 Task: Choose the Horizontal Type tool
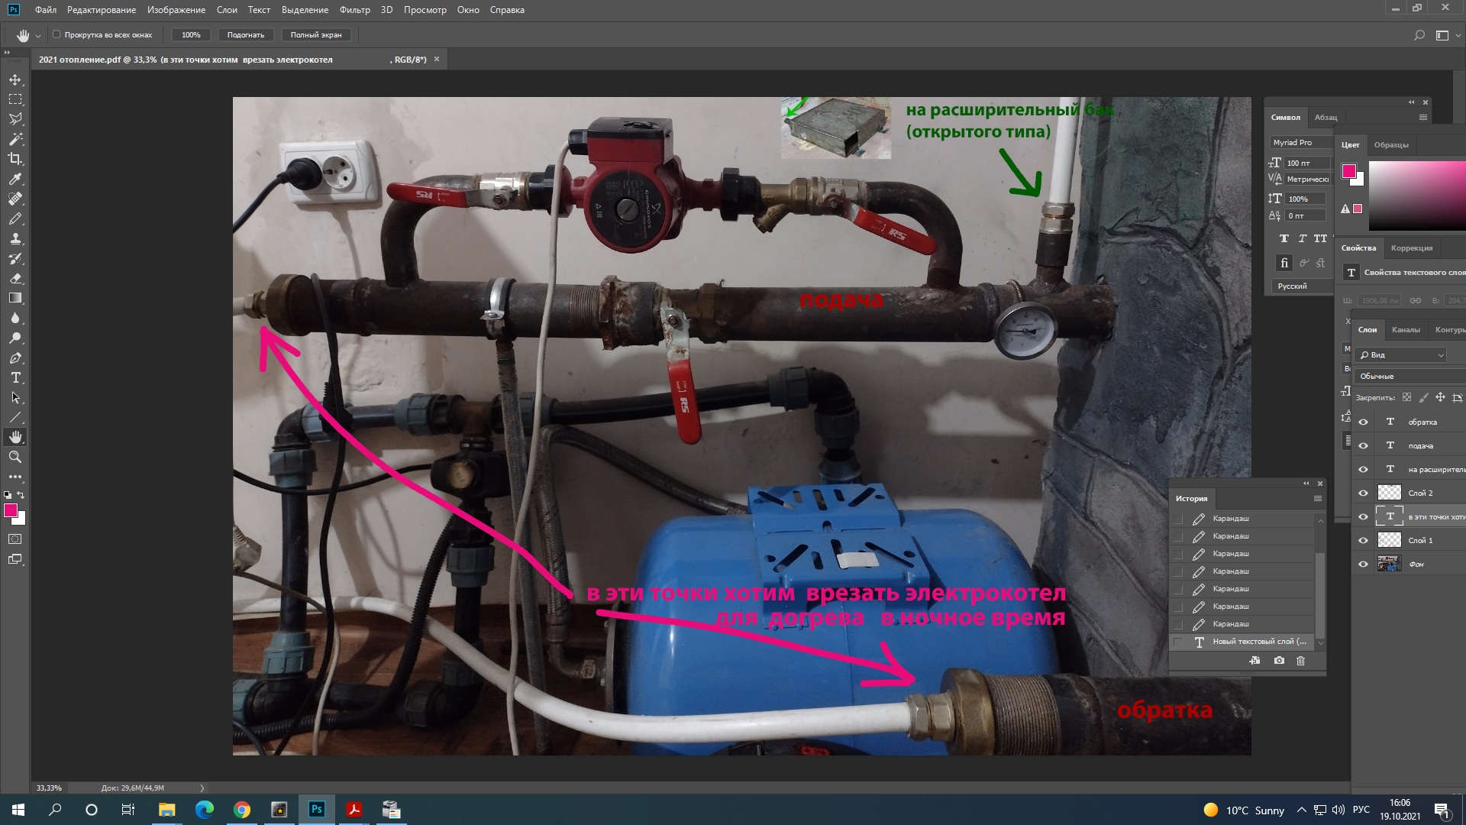click(15, 377)
